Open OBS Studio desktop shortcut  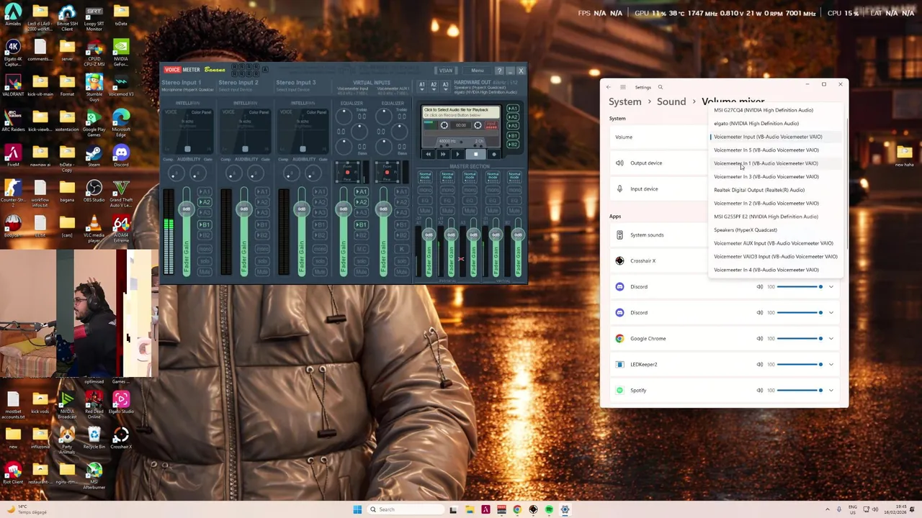(x=94, y=191)
